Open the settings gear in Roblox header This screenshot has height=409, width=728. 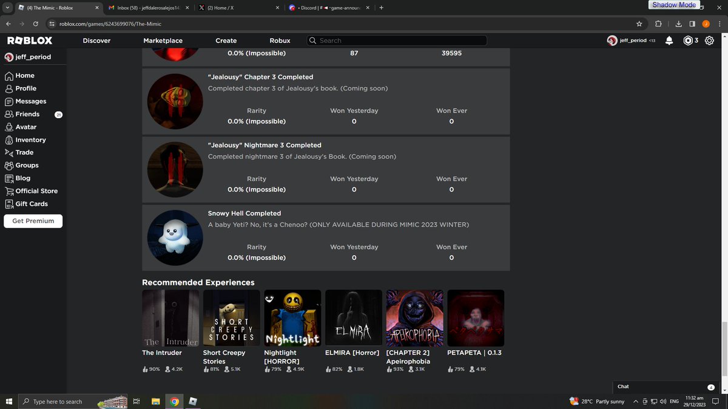pos(709,41)
